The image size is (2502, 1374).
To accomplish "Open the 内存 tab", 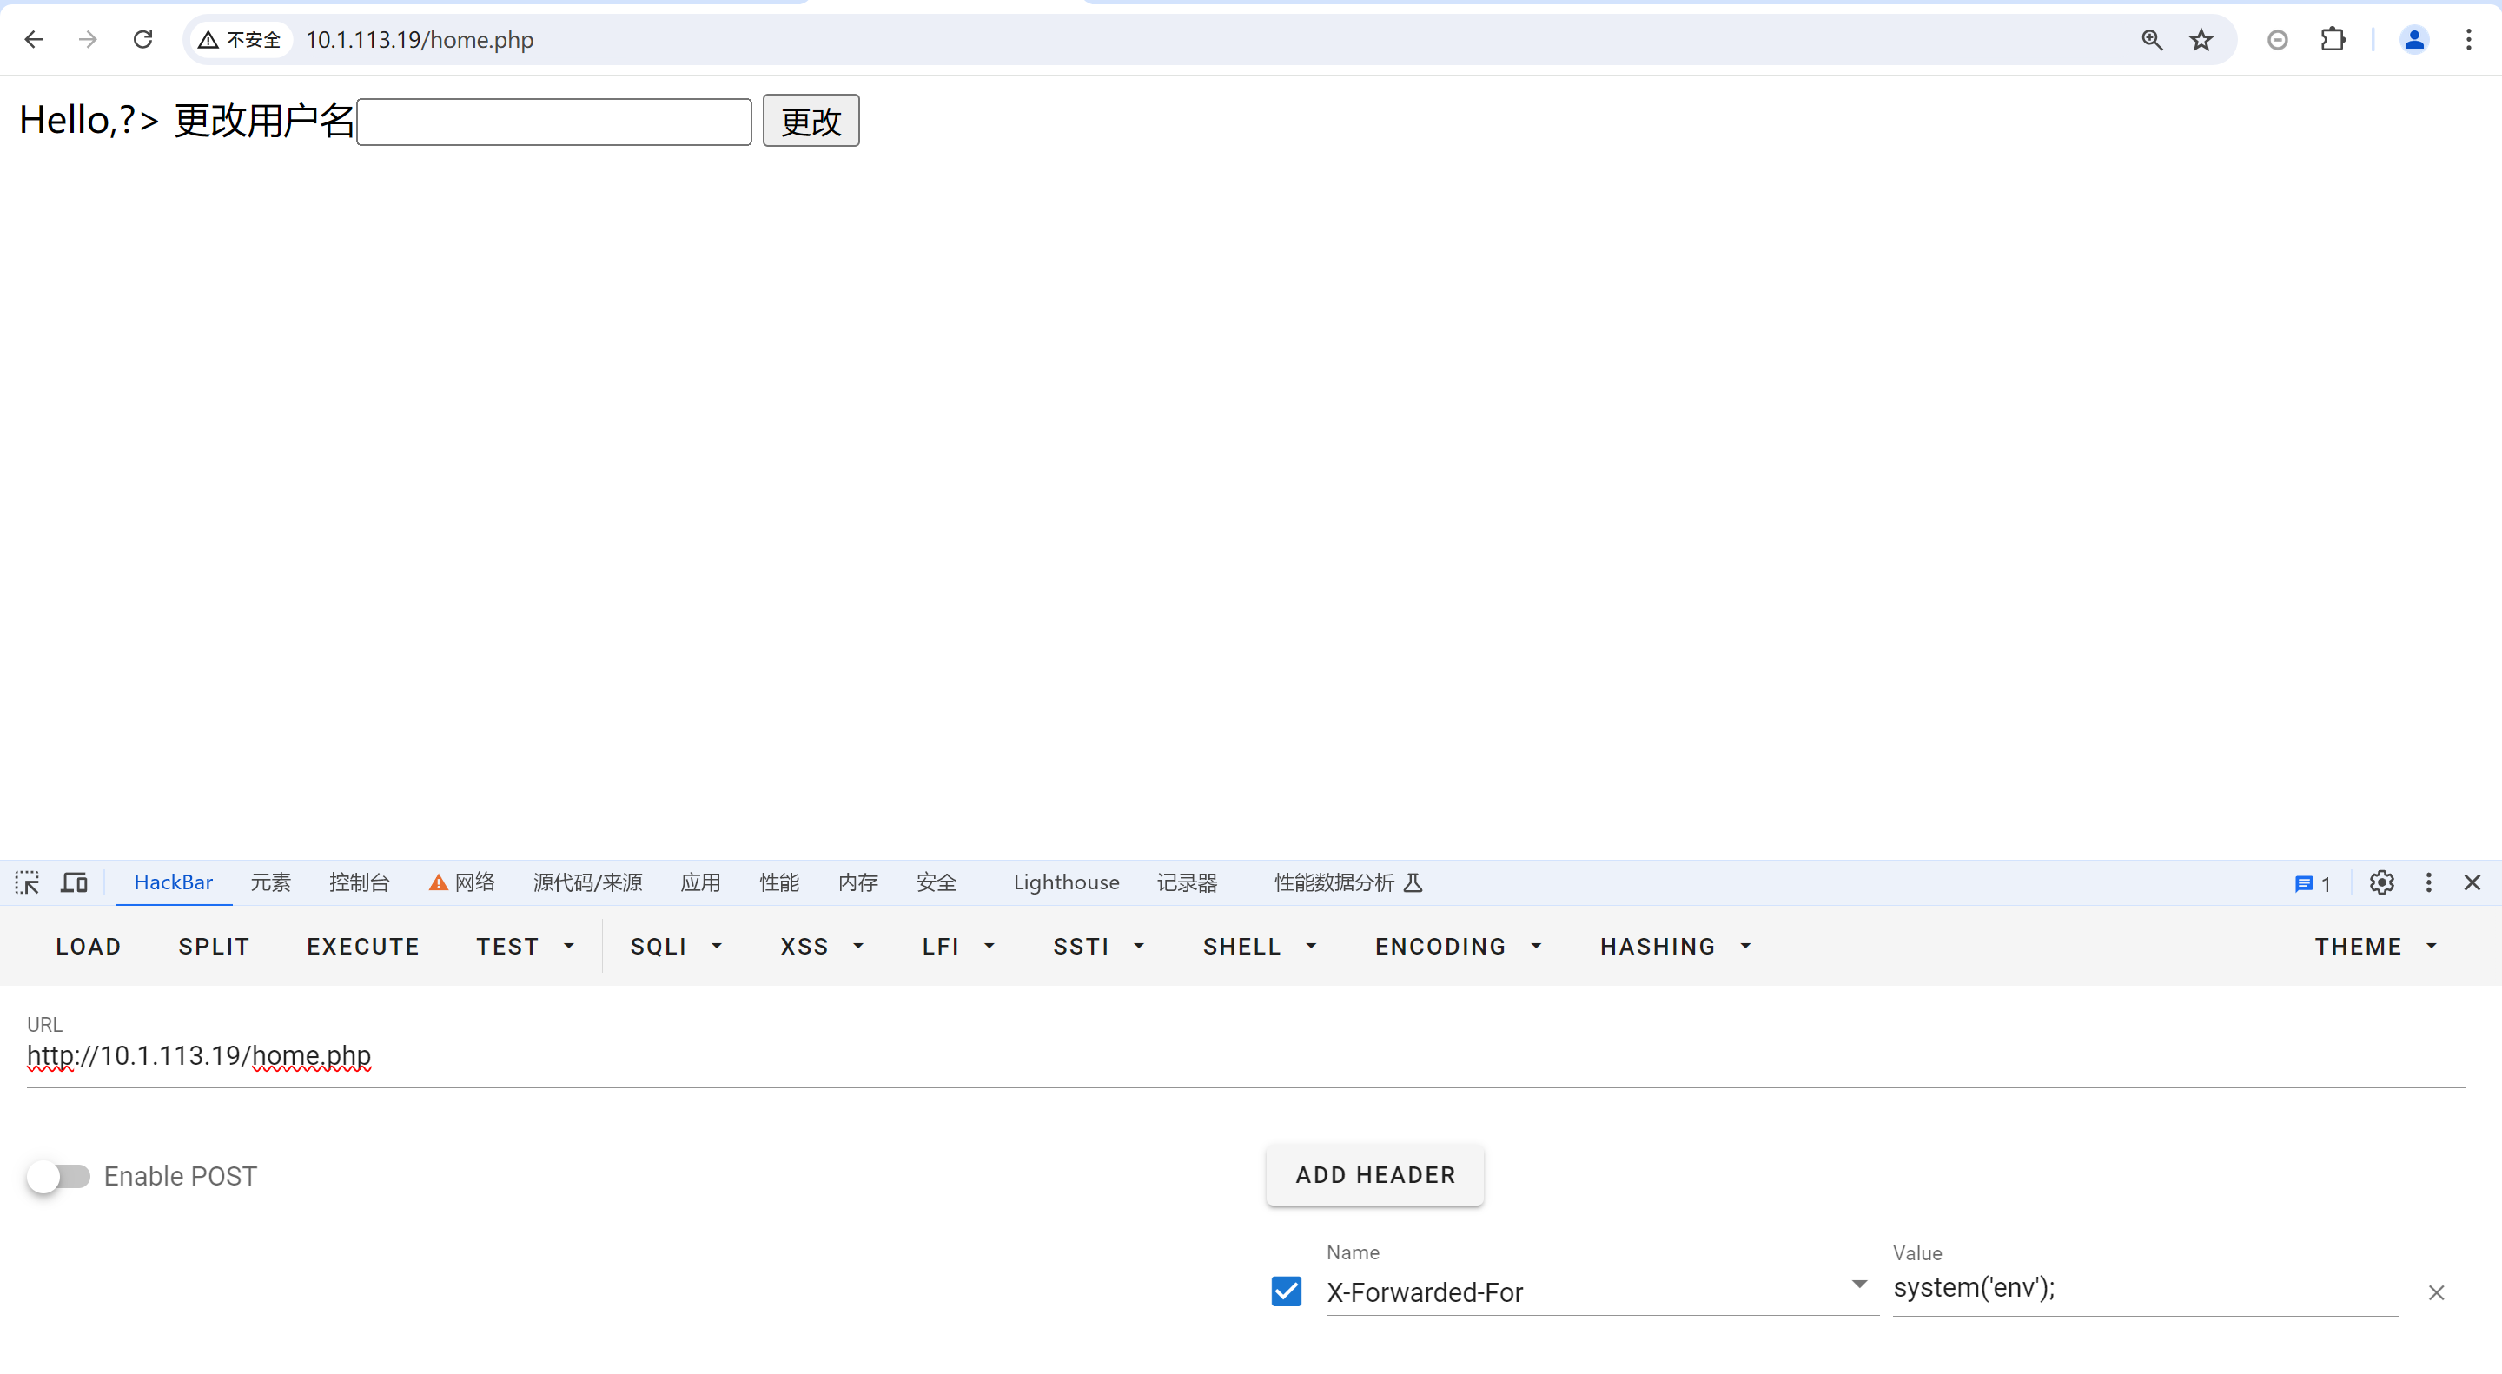I will [857, 882].
